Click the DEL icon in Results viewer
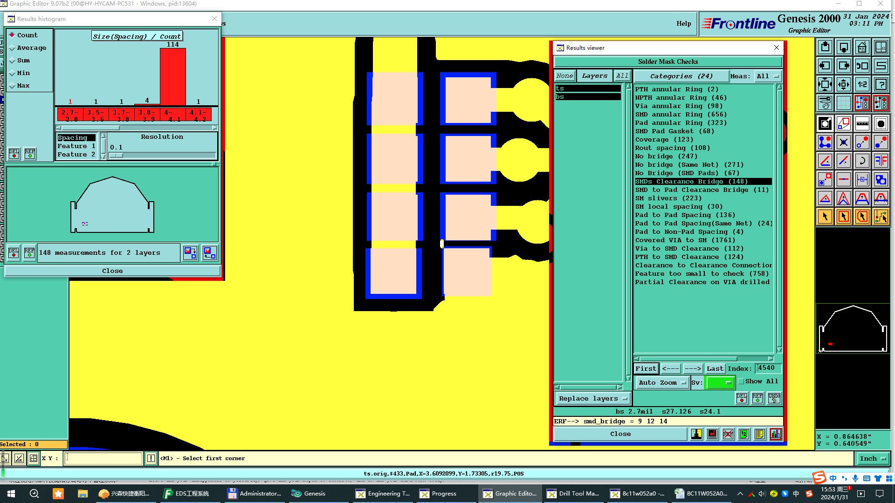This screenshot has height=503, width=895. 742,398
